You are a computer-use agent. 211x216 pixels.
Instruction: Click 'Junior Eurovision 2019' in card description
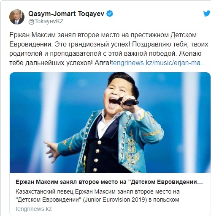[x=115, y=200]
